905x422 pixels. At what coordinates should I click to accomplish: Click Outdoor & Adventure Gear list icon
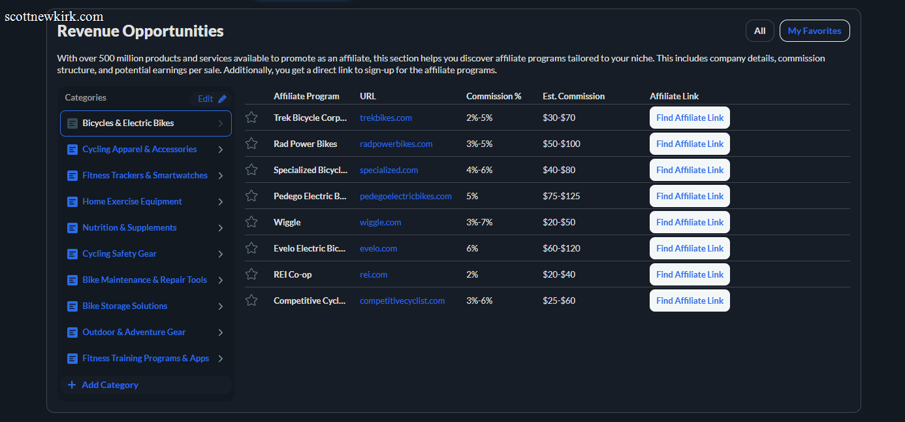coord(72,333)
